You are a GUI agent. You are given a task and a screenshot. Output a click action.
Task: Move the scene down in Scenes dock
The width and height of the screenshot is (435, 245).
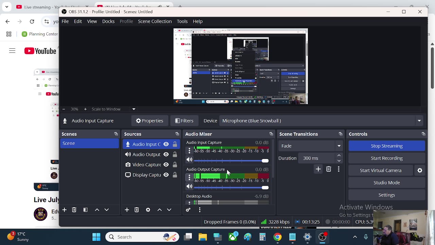(106, 210)
